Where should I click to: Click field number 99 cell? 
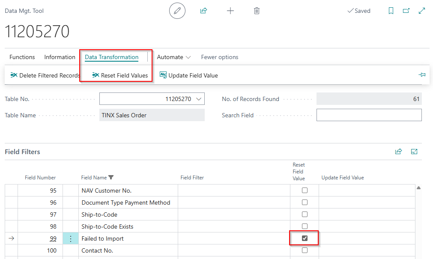pyautogui.click(x=40, y=238)
